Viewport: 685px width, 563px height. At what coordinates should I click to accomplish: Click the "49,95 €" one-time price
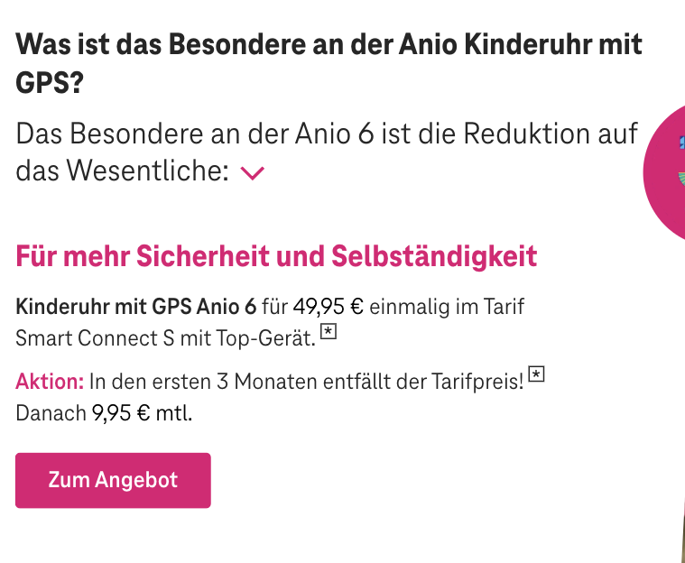(328, 306)
